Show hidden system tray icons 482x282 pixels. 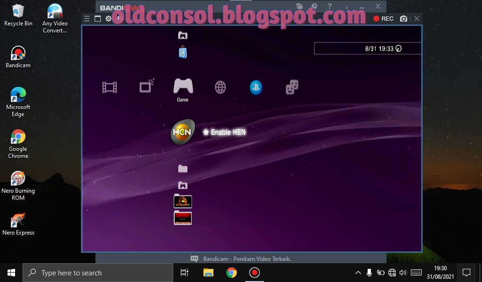[x=358, y=273]
